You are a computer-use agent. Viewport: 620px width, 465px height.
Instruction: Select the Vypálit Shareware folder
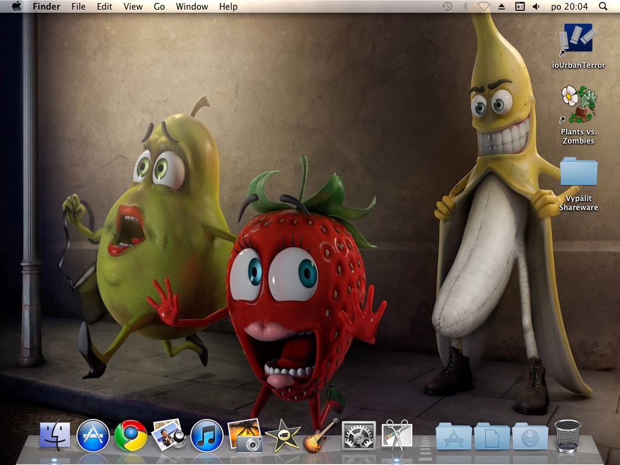[578, 184]
